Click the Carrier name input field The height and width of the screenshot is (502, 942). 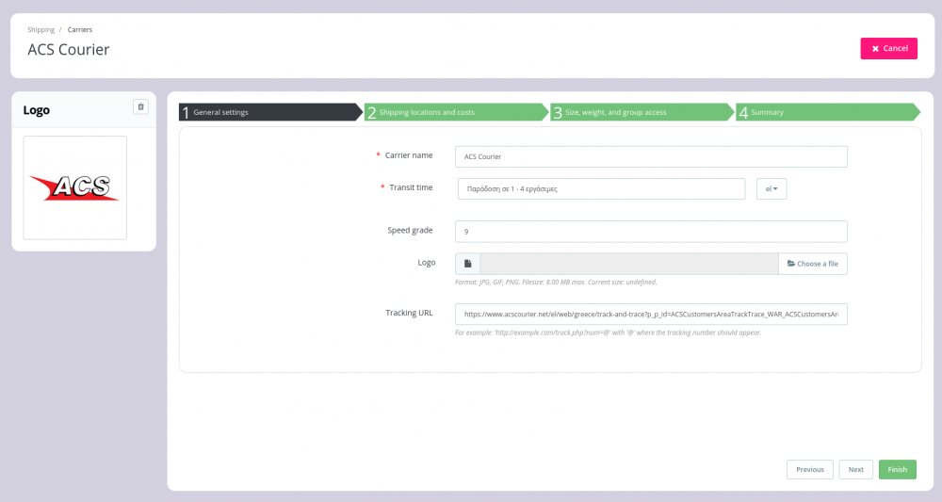pos(651,156)
